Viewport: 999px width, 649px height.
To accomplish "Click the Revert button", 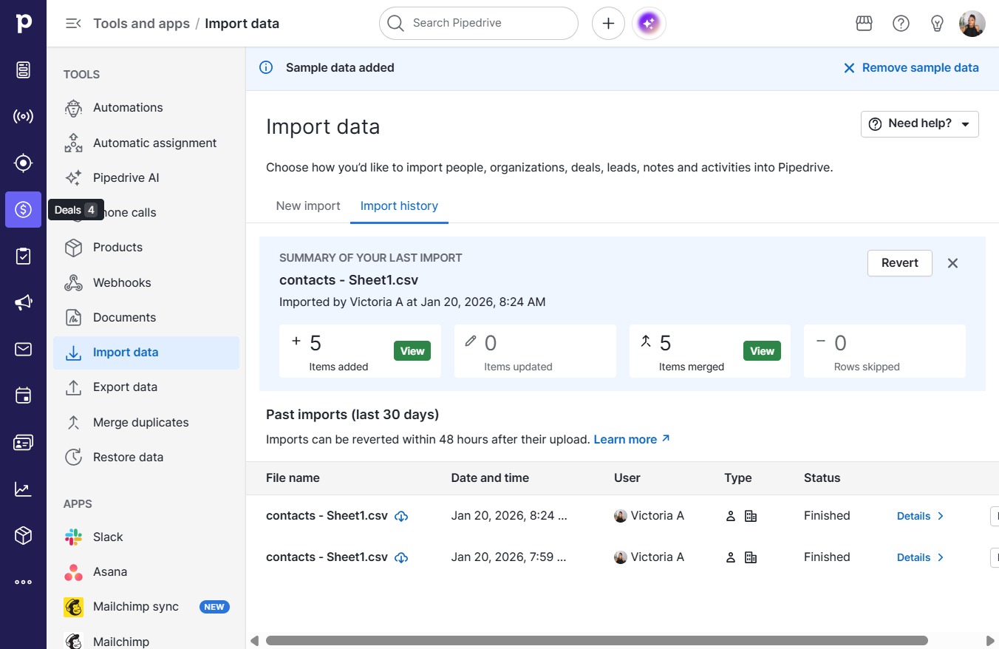I will (900, 263).
